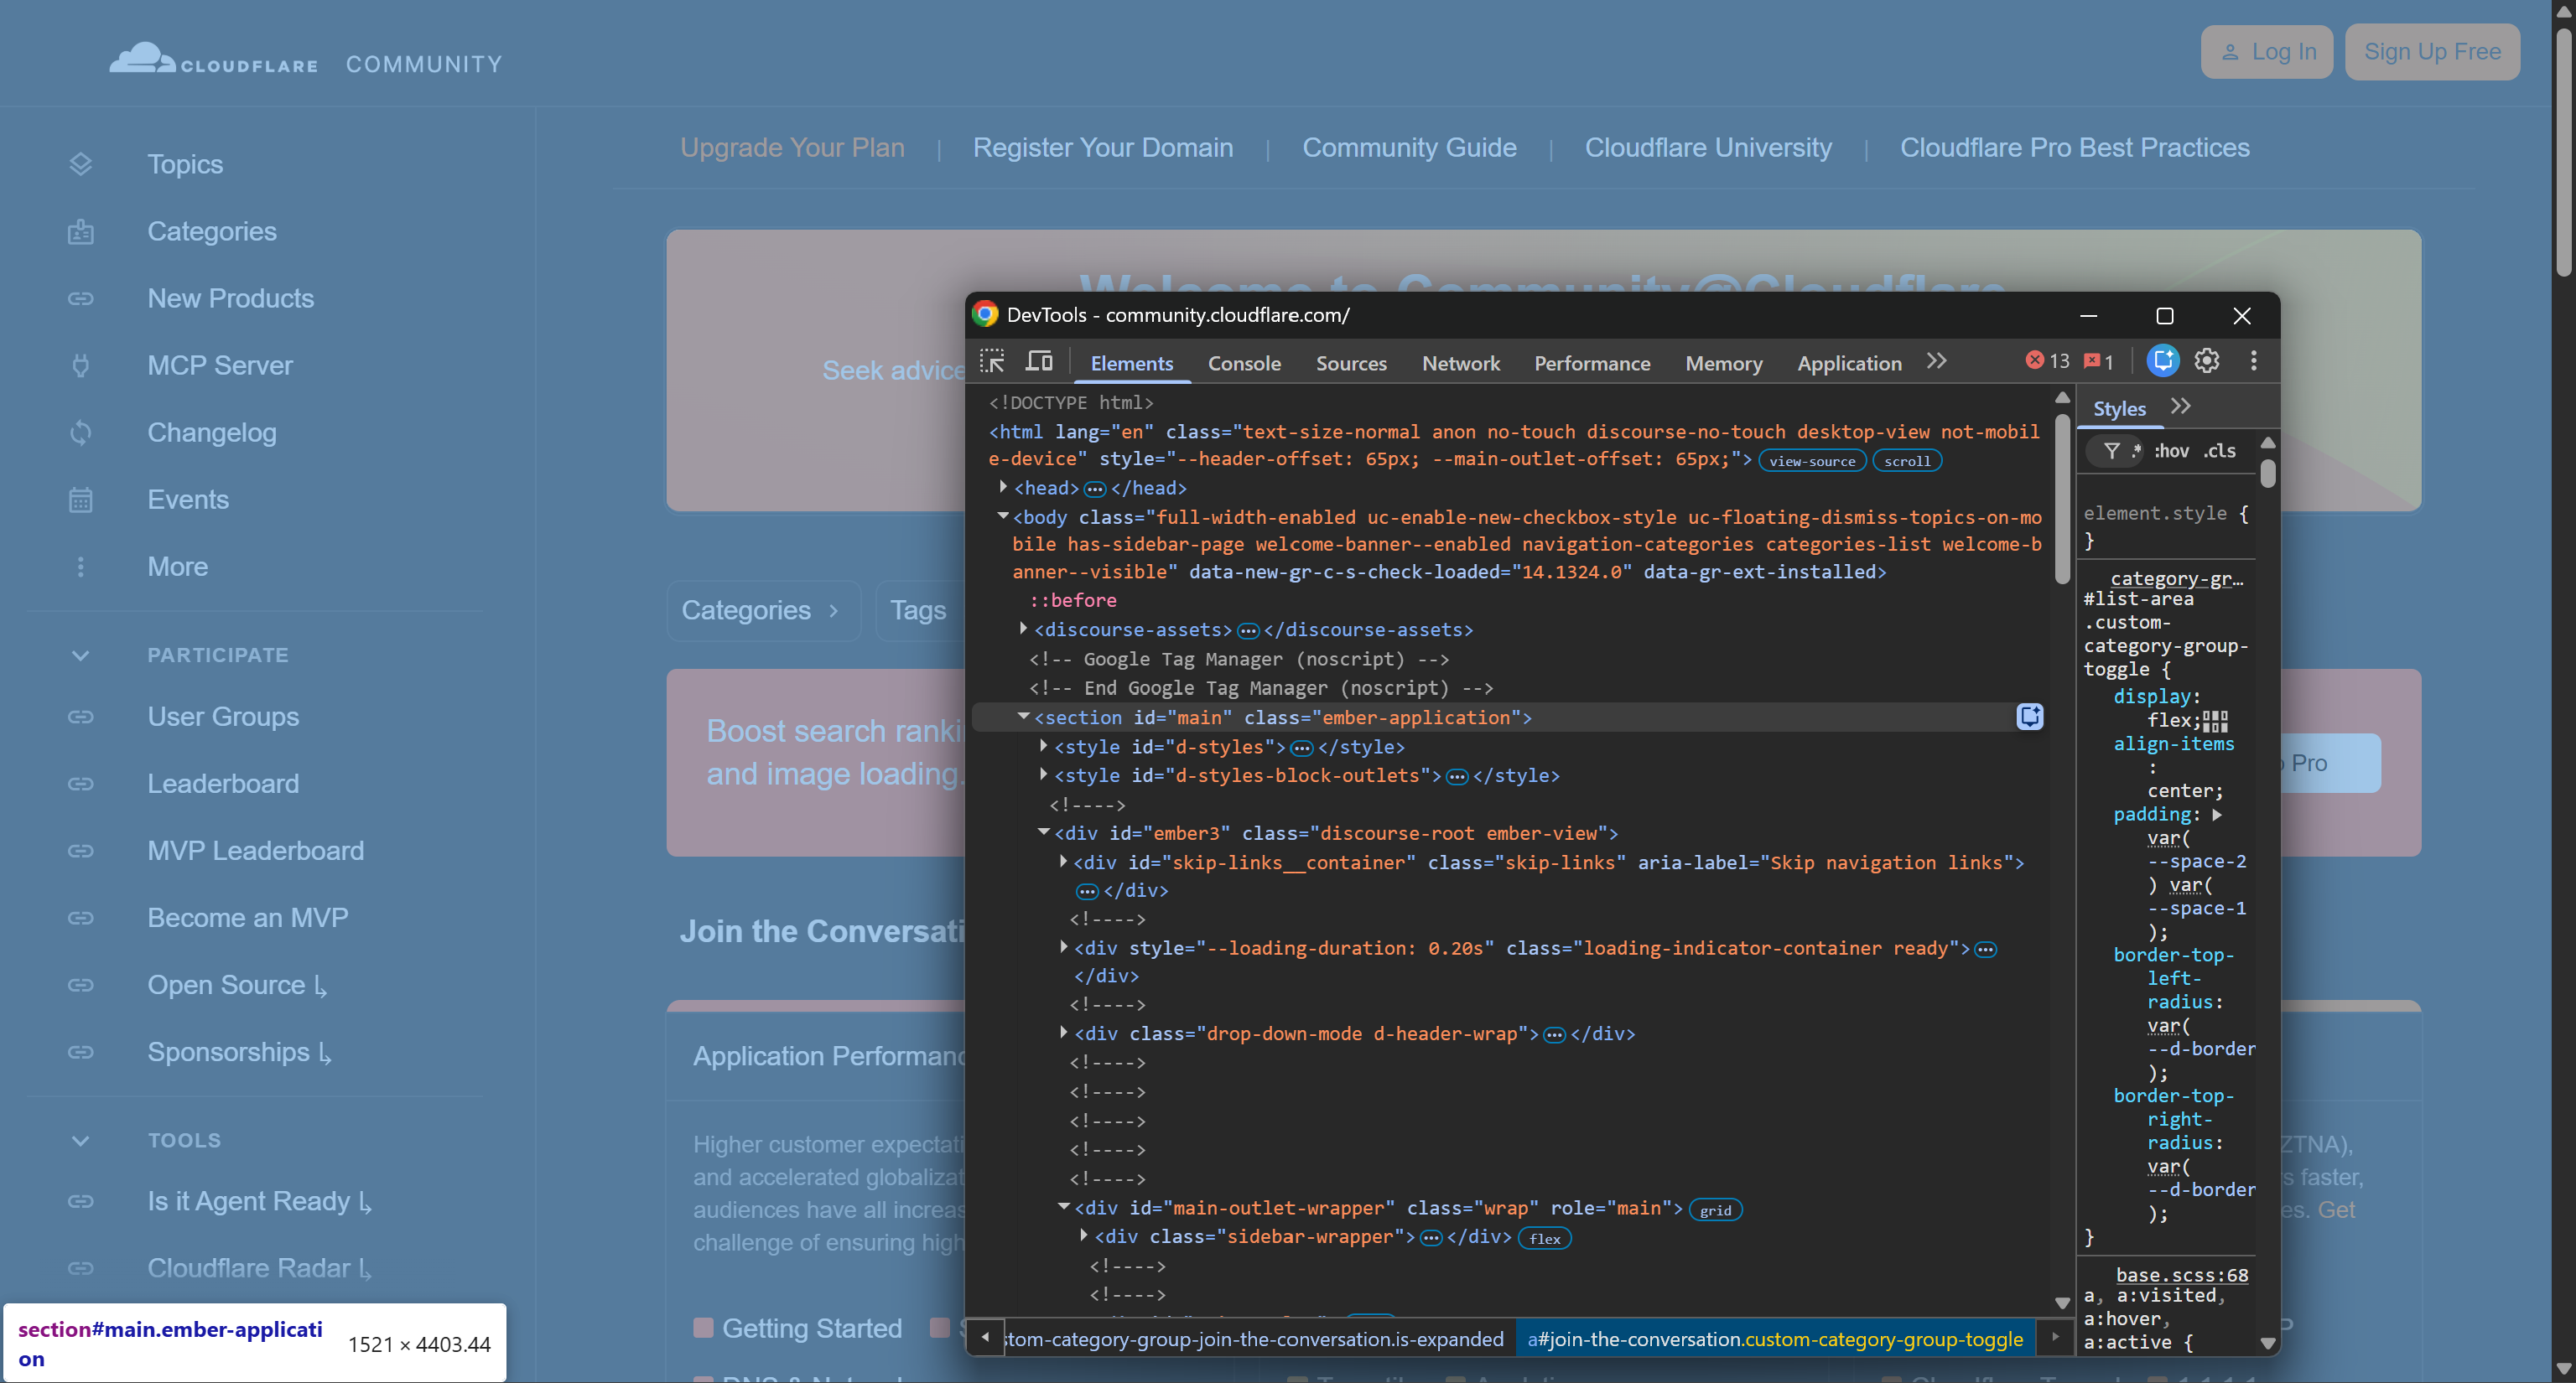Select the Styles pane tab
Image resolution: width=2576 pixels, height=1383 pixels.
pos(2119,407)
